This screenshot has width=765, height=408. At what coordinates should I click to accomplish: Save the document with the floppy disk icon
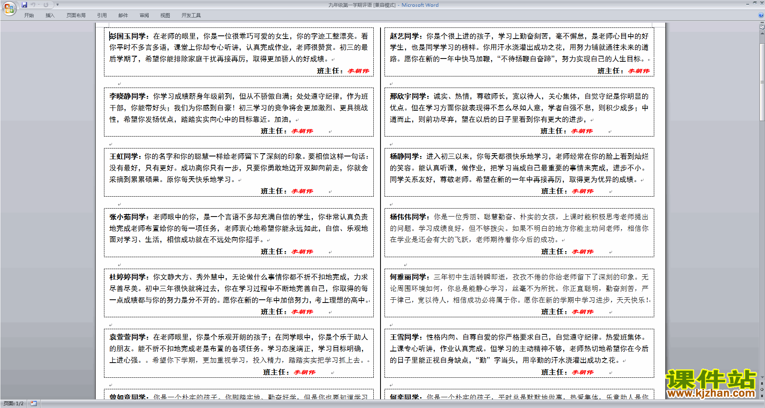(24, 5)
